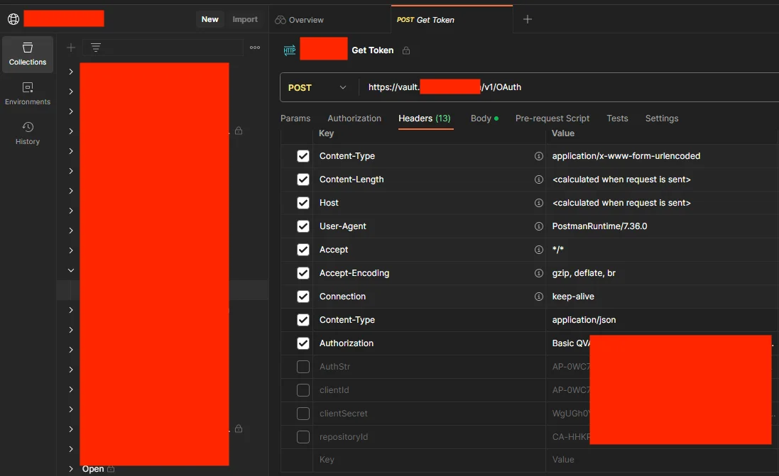Click info icon for Connection header
Image resolution: width=779 pixels, height=476 pixels.
point(538,297)
